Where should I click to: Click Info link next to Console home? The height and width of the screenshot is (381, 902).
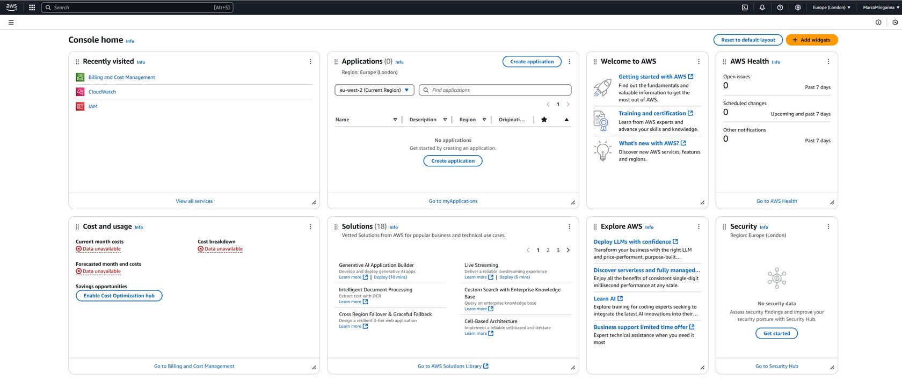[130, 41]
